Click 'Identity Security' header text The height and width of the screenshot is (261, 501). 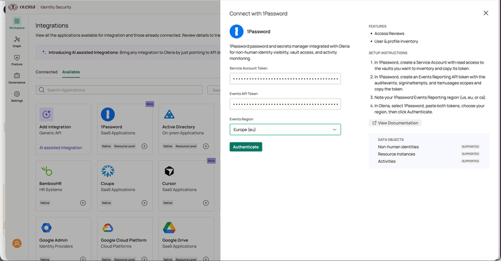point(56,7)
